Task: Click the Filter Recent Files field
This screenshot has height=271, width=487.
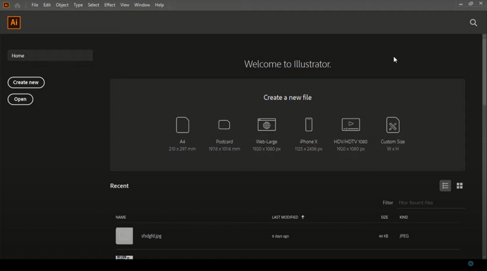Action: (x=431, y=203)
